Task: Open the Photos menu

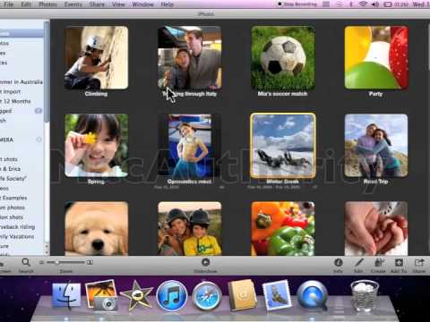Action: [x=47, y=4]
